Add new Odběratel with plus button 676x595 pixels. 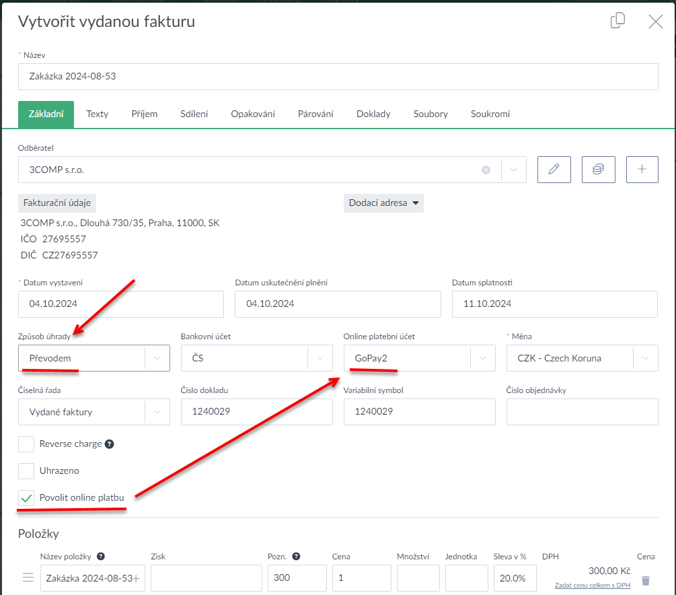(642, 170)
